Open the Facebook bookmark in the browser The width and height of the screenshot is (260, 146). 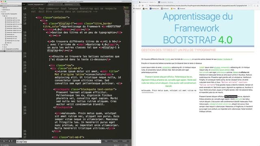182,9
